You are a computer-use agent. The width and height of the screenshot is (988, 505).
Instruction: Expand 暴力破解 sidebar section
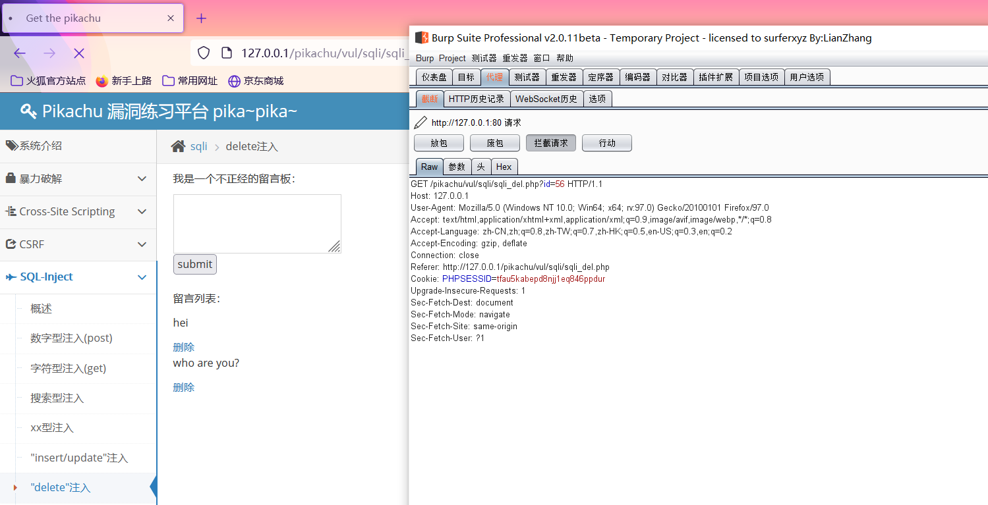(x=78, y=179)
